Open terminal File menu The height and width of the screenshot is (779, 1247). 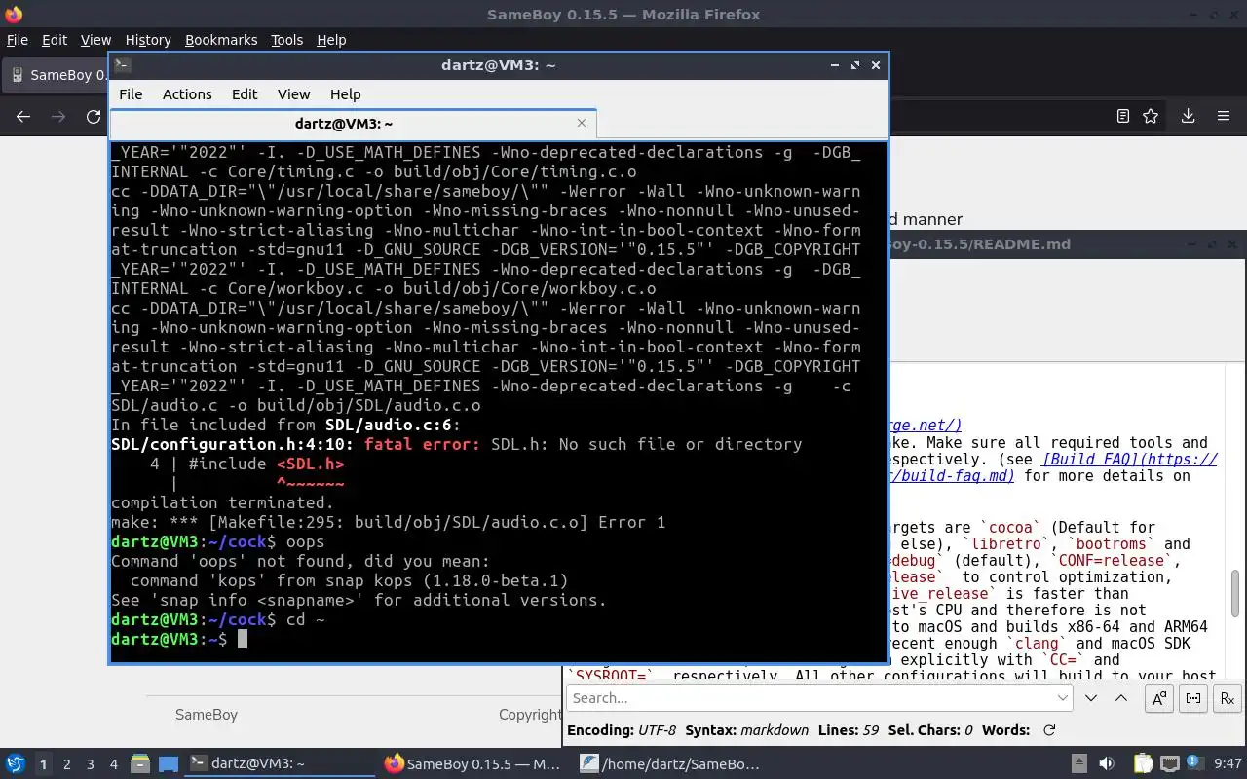[x=131, y=94]
